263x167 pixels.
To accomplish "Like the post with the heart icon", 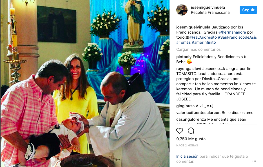I will (179, 131).
